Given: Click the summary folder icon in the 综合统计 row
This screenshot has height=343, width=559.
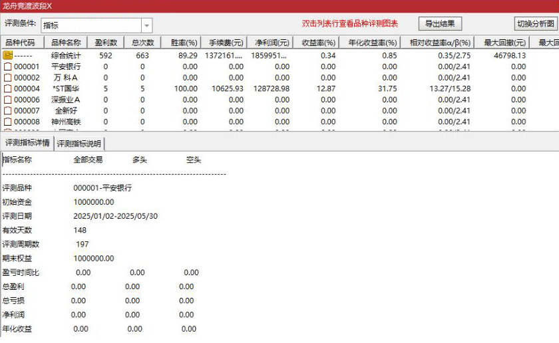Looking at the screenshot, I should point(8,55).
